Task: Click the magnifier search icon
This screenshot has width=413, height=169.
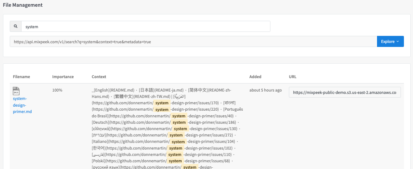Action: coord(15,26)
